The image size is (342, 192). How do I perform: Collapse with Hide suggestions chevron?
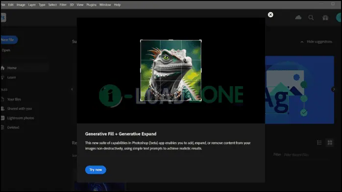pyautogui.click(x=302, y=42)
